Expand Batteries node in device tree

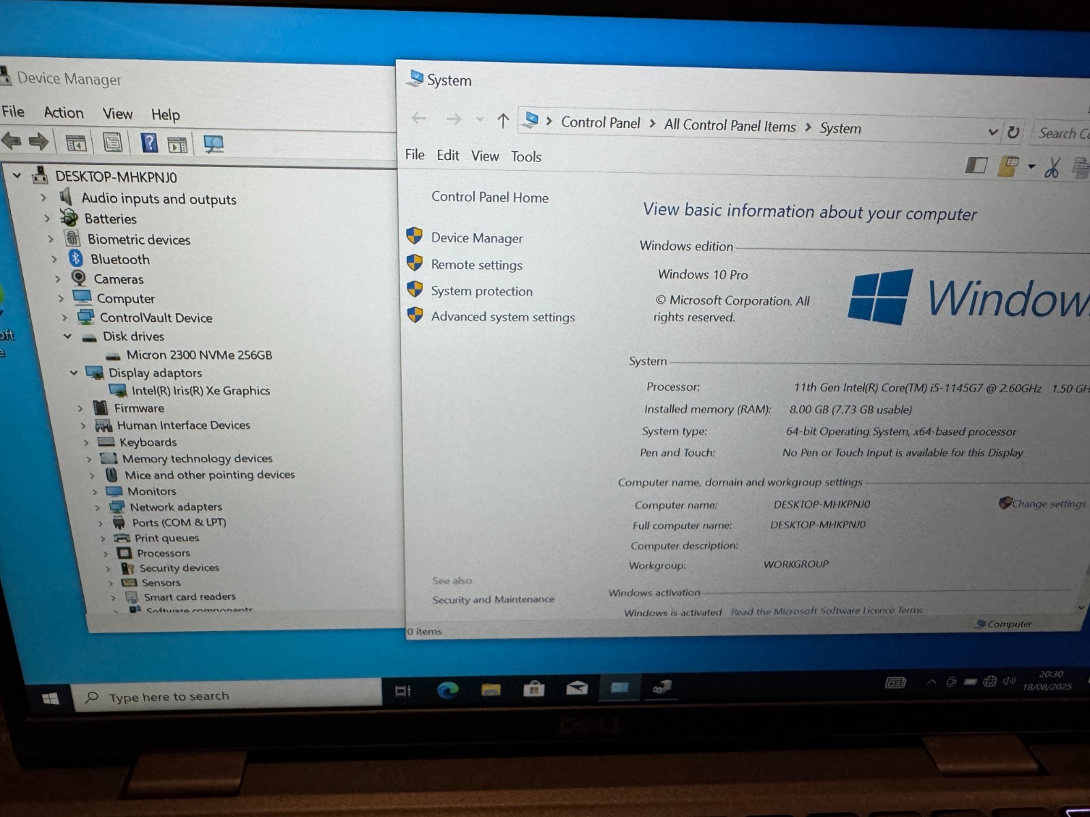47,219
